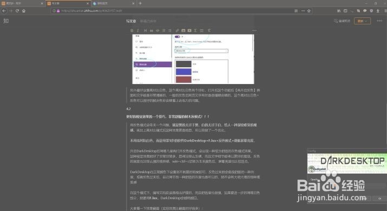Screen dimensions: 387x211
Task: Open more options on editor toolbar's right end
Action: [254, 31]
